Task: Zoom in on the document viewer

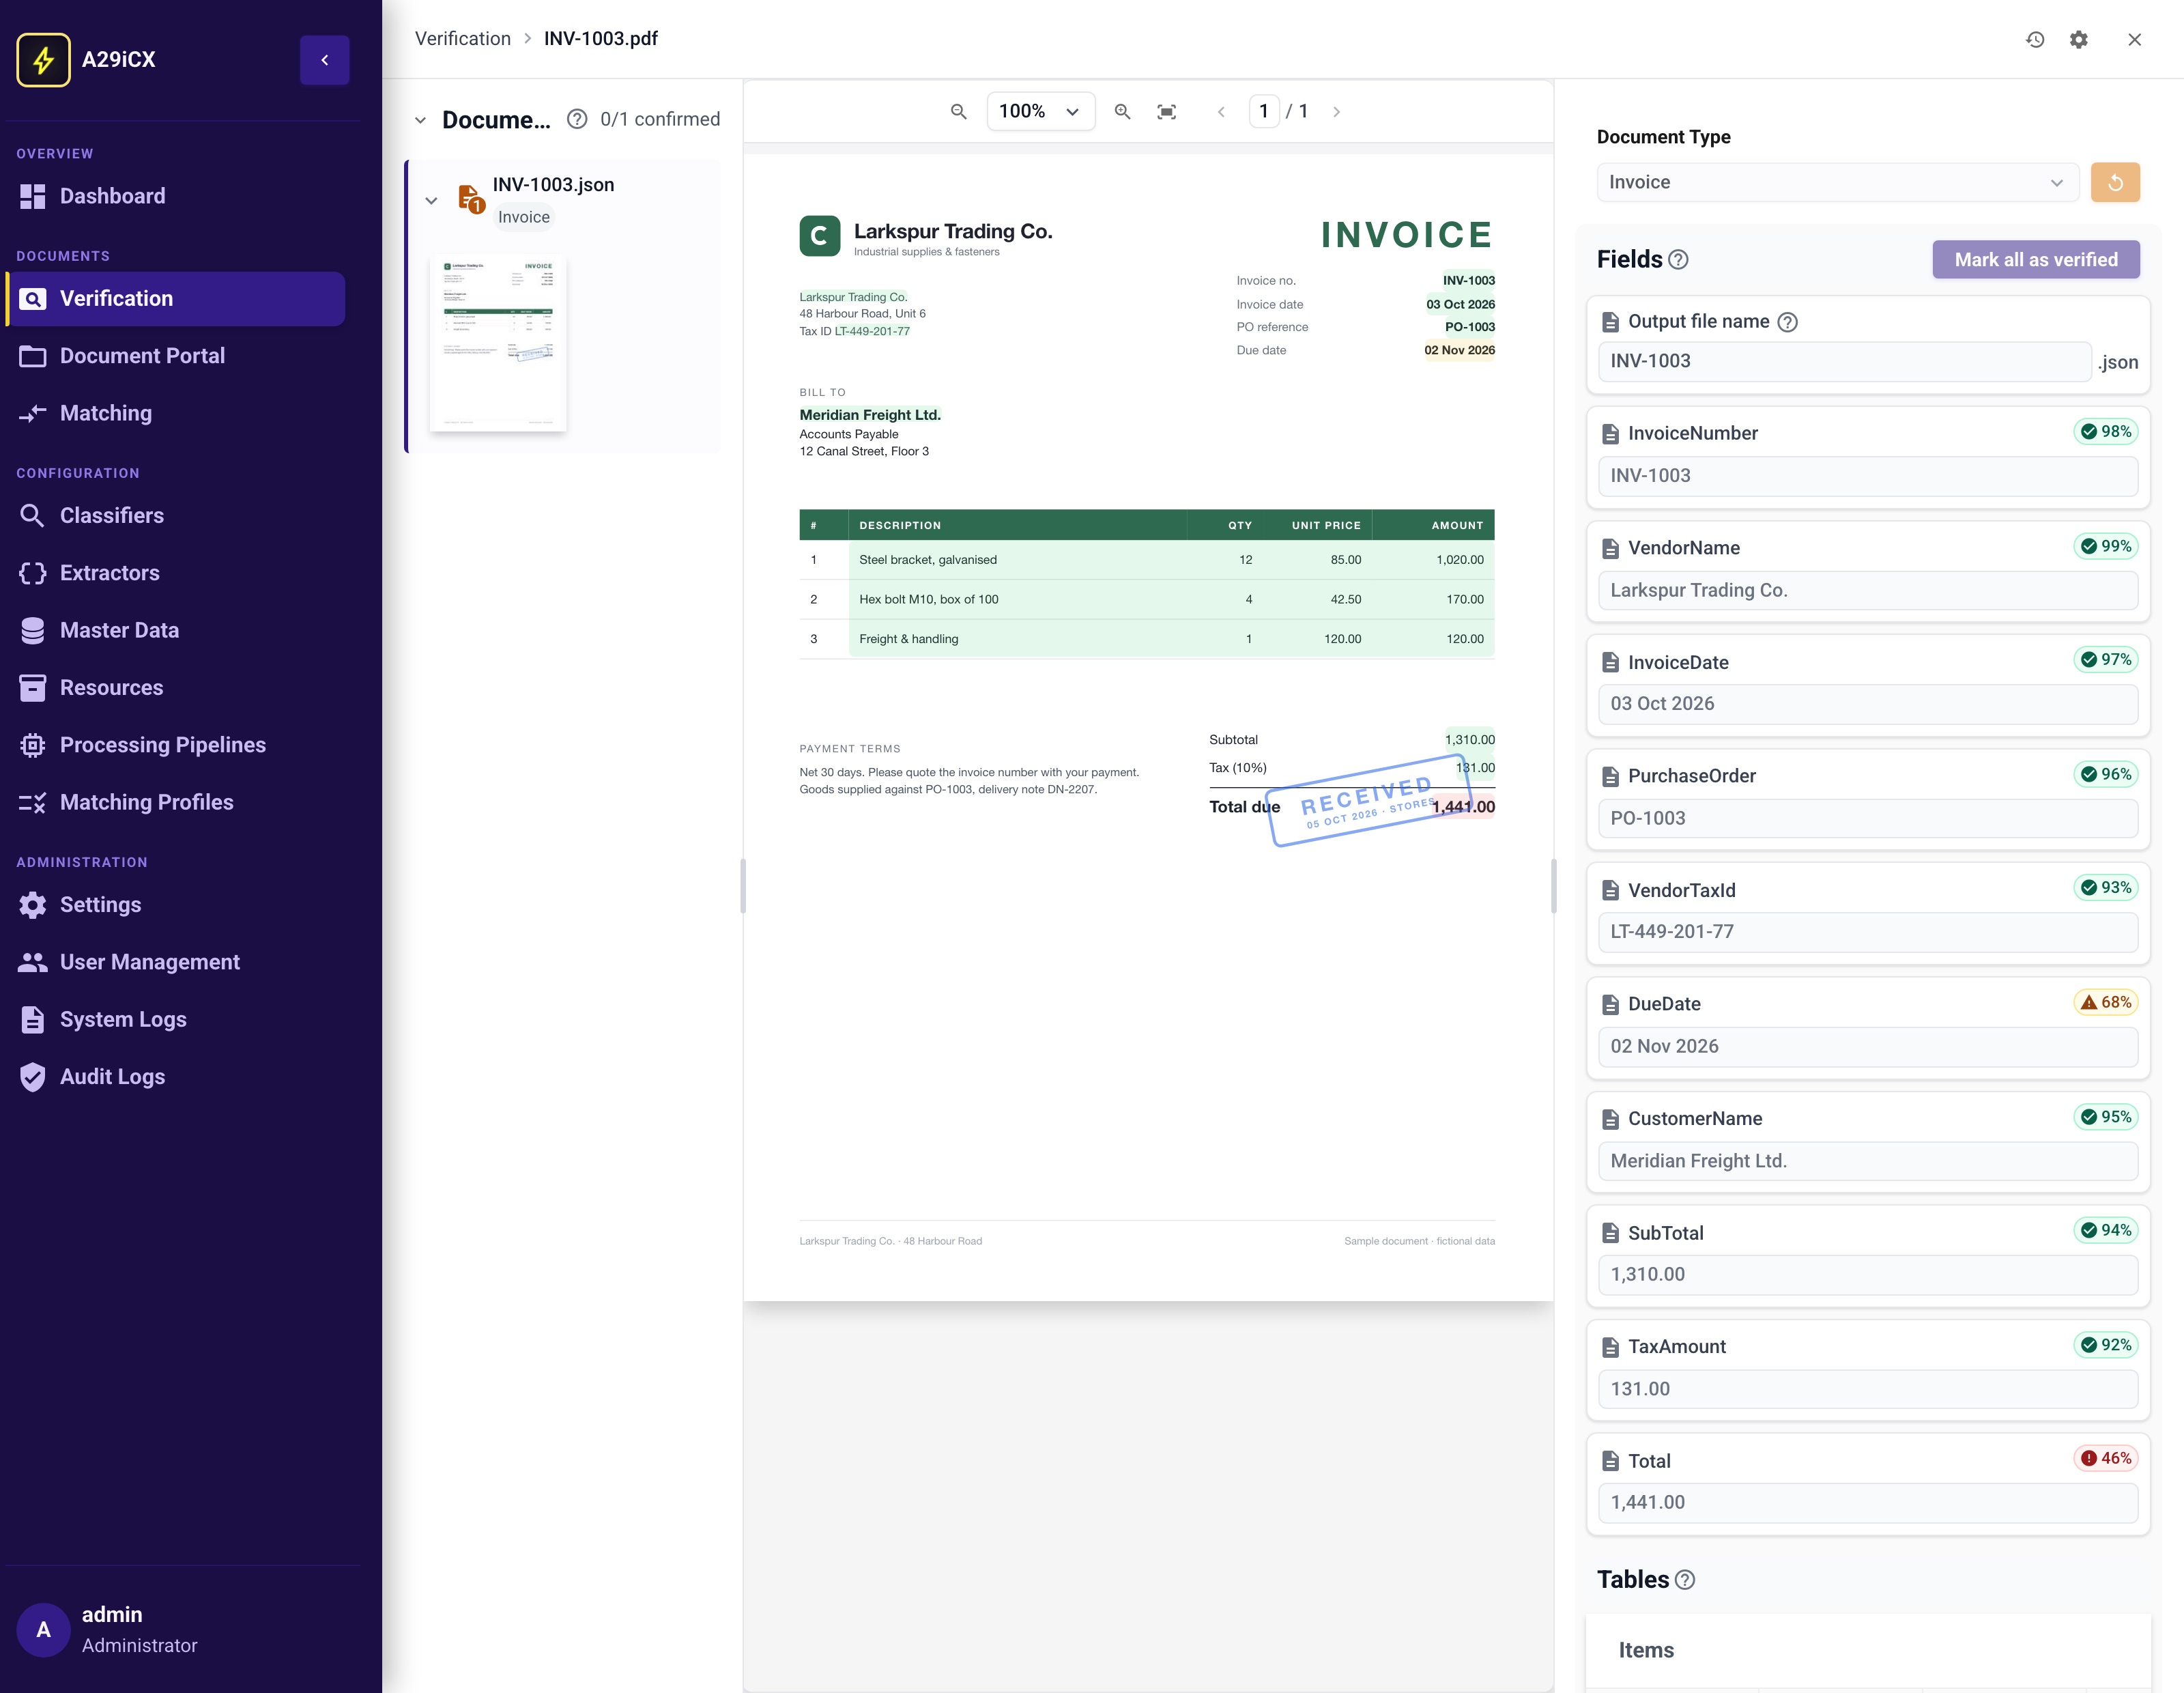Action: point(1122,111)
